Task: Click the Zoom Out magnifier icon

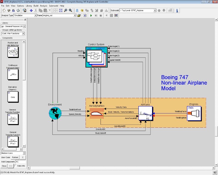Action: tap(65, 10)
